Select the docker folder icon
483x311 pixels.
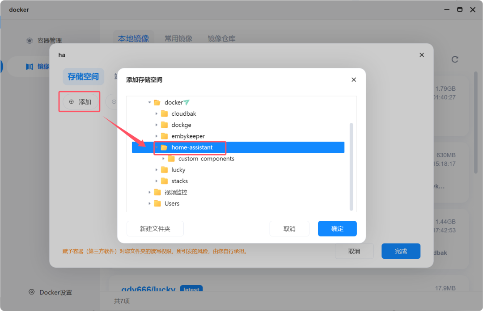[157, 102]
